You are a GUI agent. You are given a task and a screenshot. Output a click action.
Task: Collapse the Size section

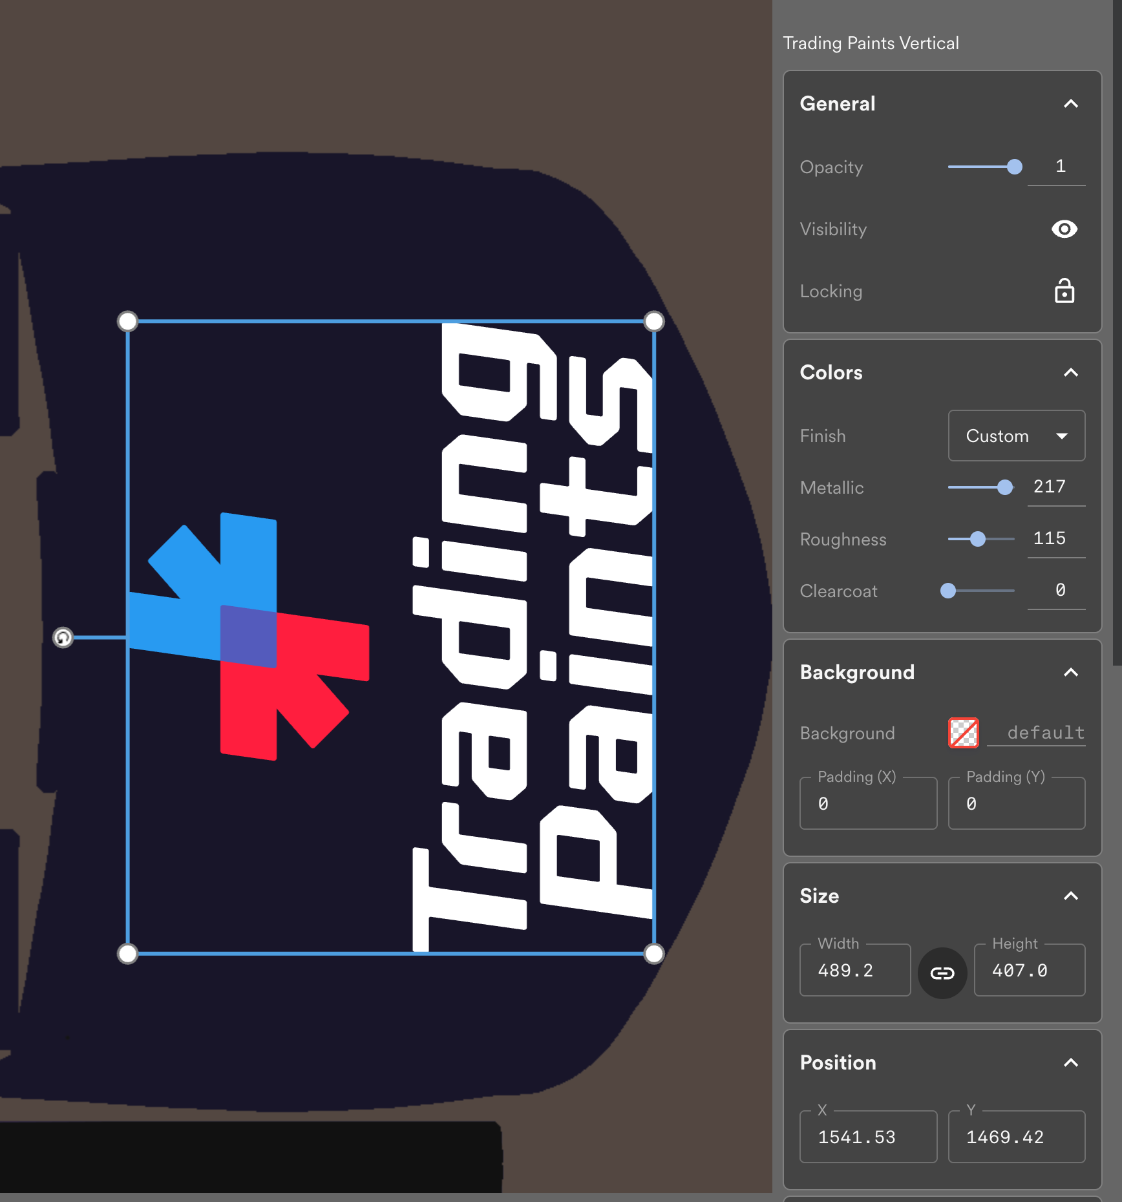[1070, 896]
